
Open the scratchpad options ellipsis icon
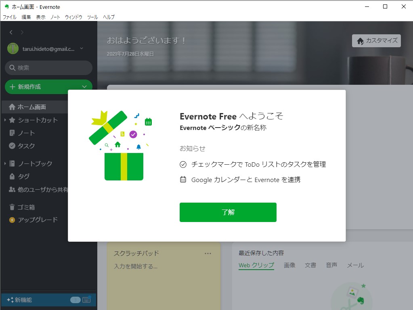(208, 253)
